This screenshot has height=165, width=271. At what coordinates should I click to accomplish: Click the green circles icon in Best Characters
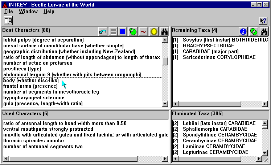pyautogui.click(x=133, y=32)
